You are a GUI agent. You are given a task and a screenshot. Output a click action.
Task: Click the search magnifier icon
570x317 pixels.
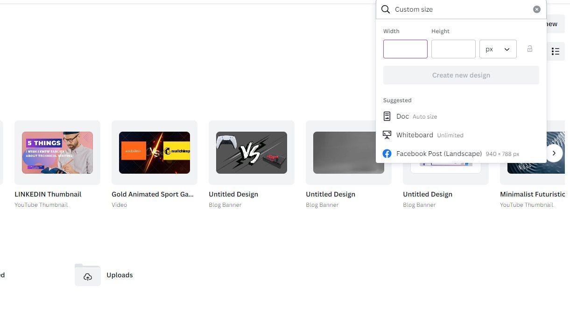click(386, 9)
